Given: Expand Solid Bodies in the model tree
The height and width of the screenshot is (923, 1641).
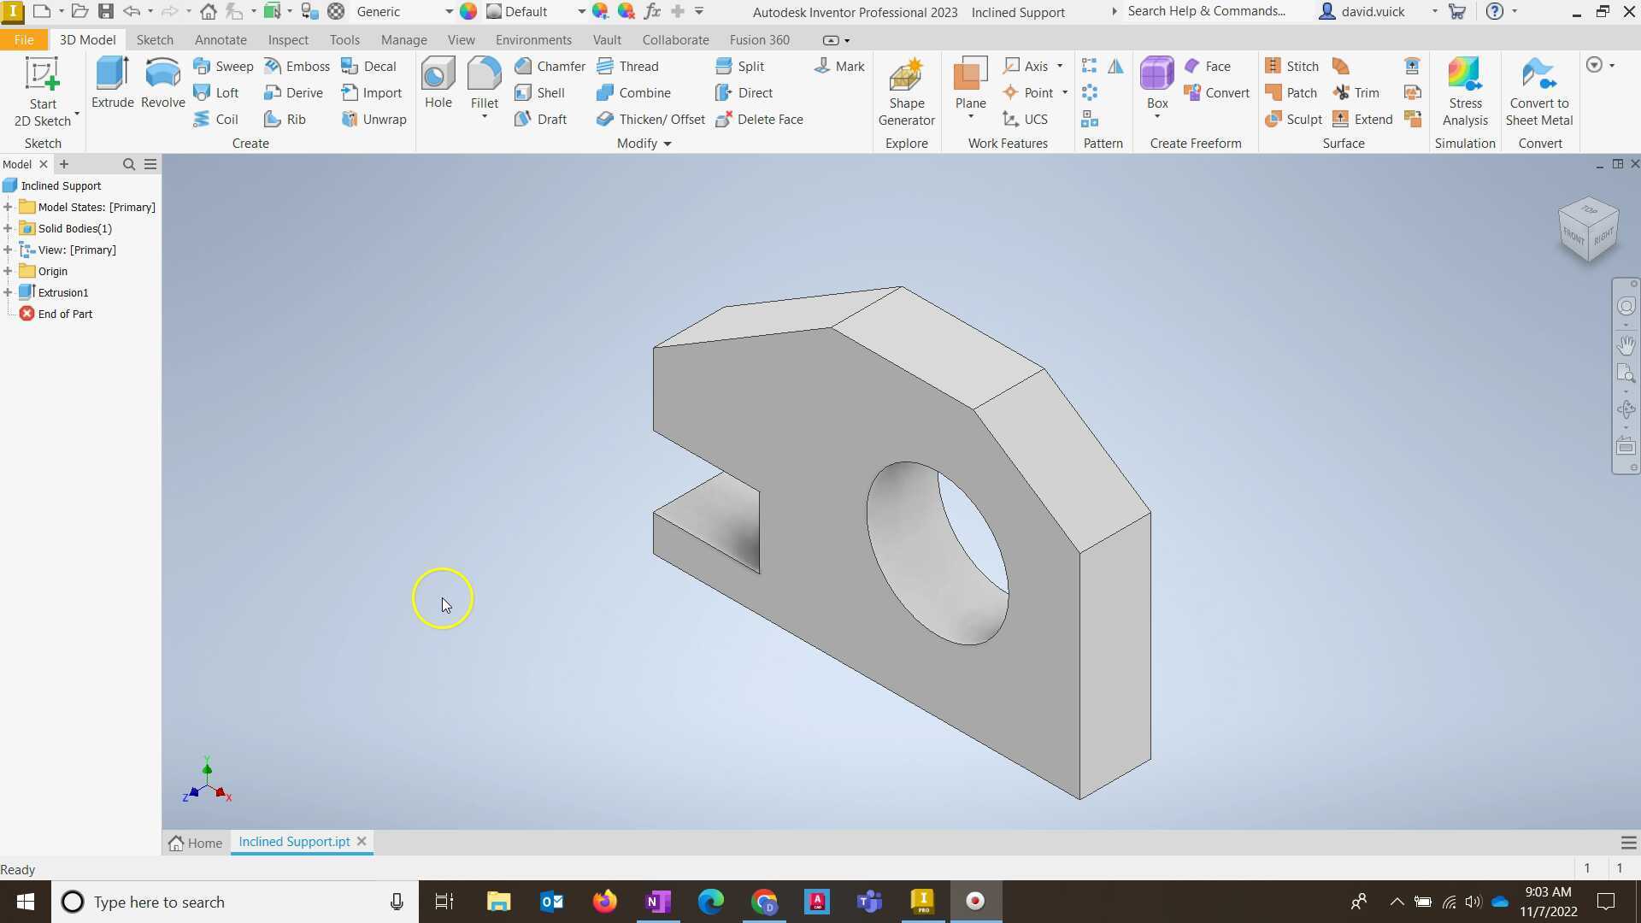Looking at the screenshot, I should pyautogui.click(x=9, y=228).
